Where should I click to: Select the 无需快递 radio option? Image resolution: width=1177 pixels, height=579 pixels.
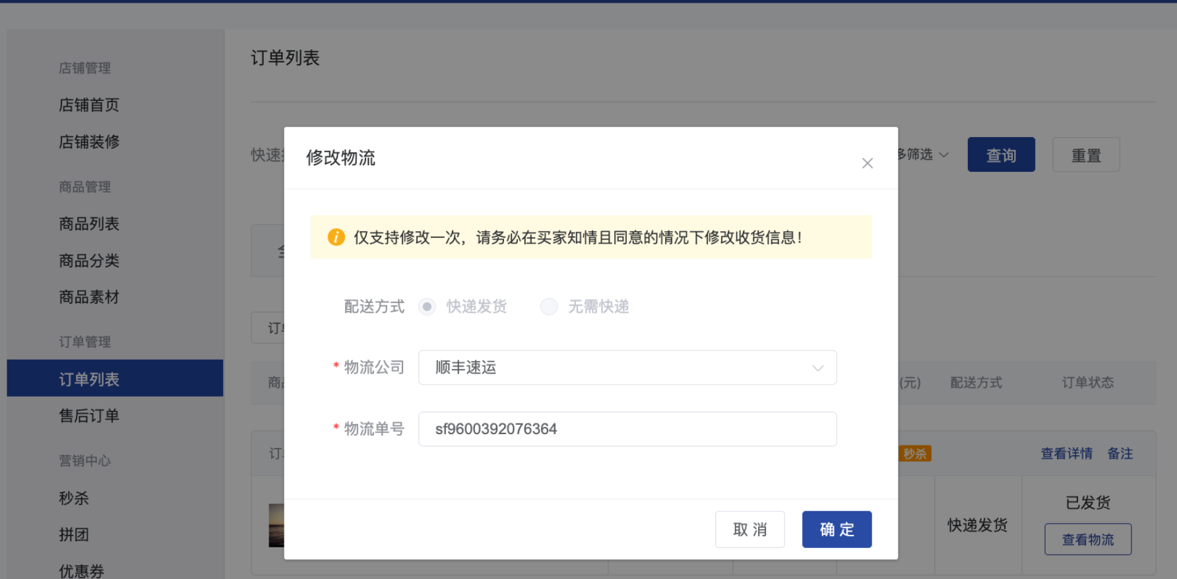pyautogui.click(x=549, y=307)
